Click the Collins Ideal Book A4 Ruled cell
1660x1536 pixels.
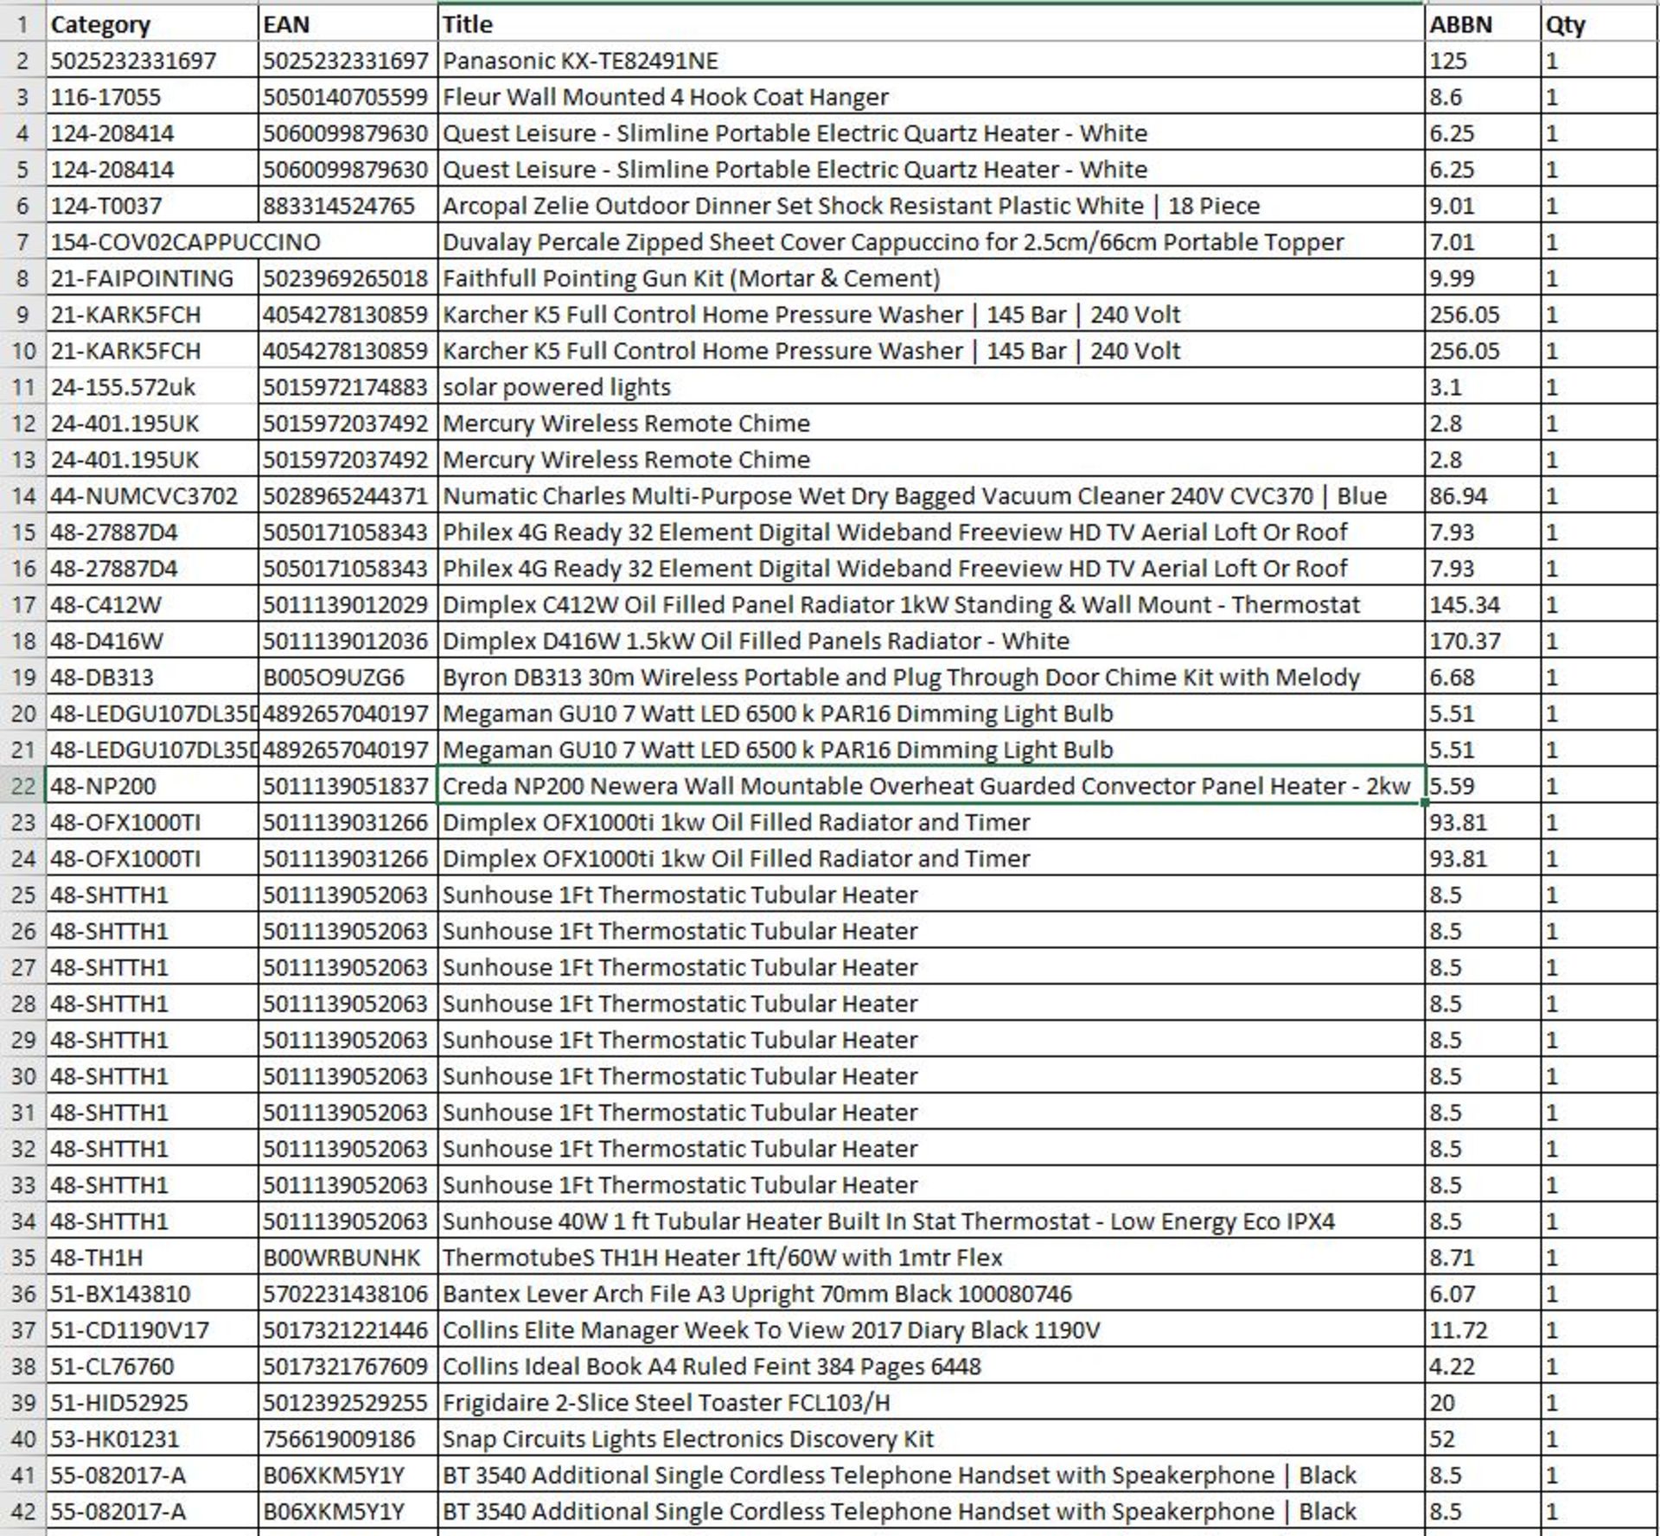[x=931, y=1367]
